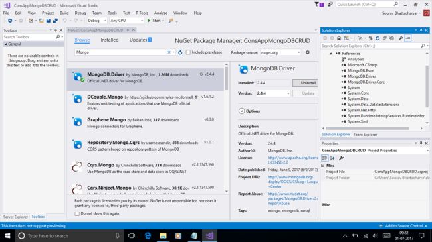Screen dimensions: 432x242
Task: Open the apache.org license link
Action: [x=292, y=160]
